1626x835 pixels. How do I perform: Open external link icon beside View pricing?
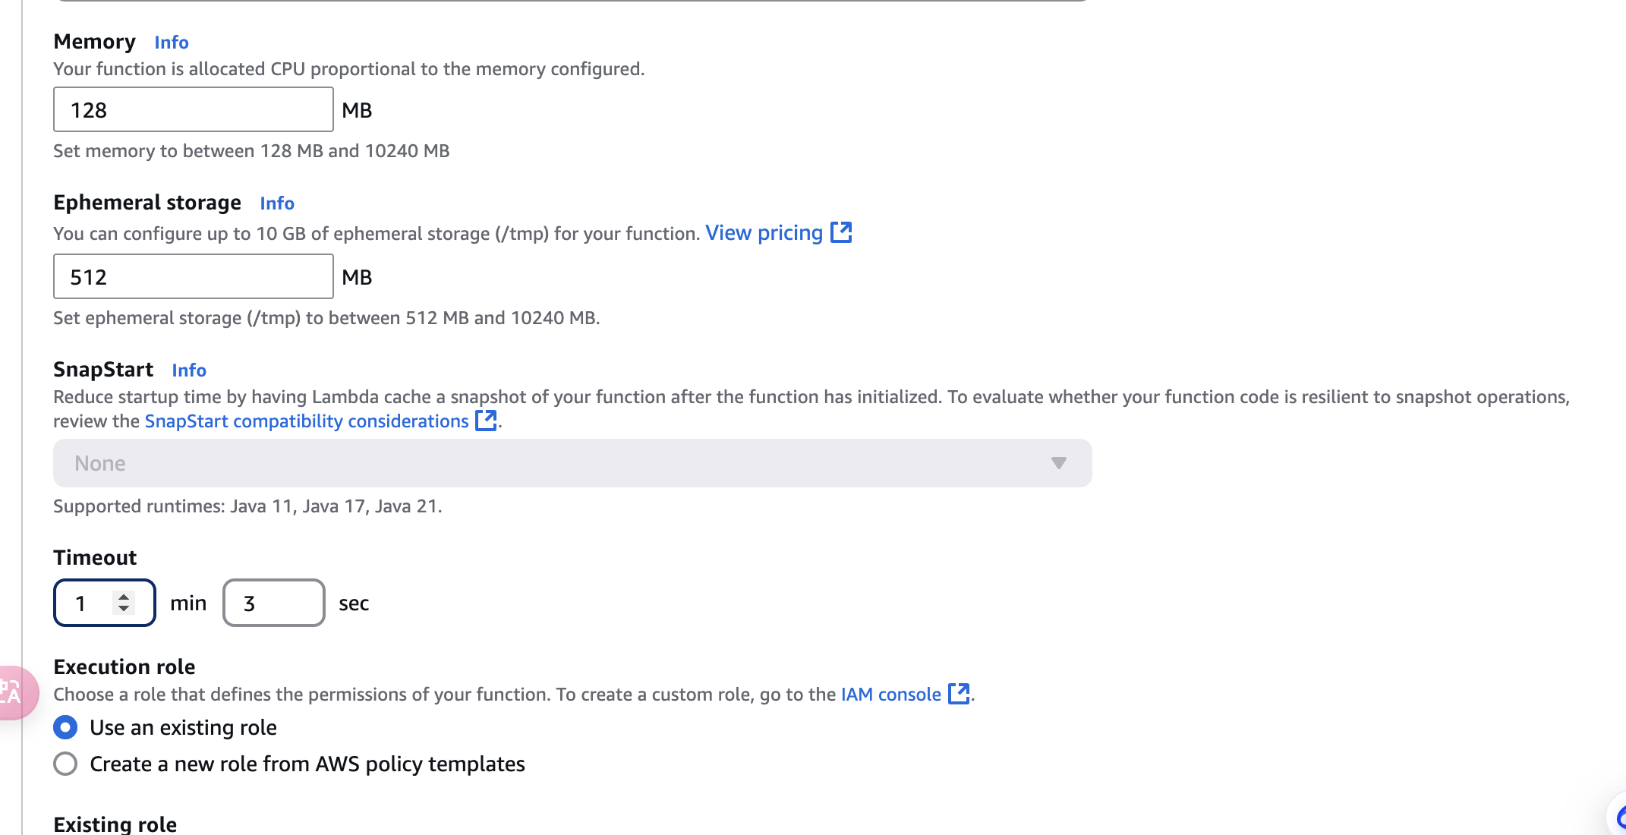click(x=841, y=232)
